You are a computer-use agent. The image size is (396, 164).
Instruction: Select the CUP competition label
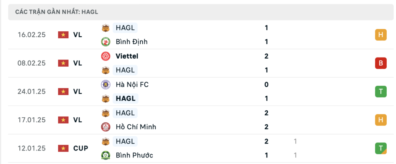tap(80, 148)
